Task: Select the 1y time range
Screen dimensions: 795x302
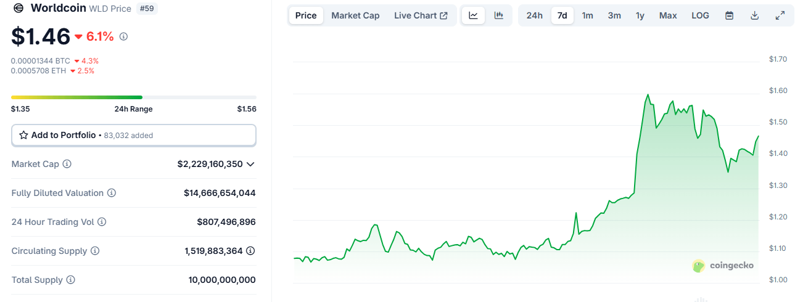Action: coord(640,15)
